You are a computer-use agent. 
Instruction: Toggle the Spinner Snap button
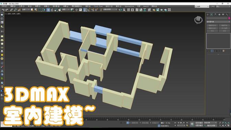[97, 10]
